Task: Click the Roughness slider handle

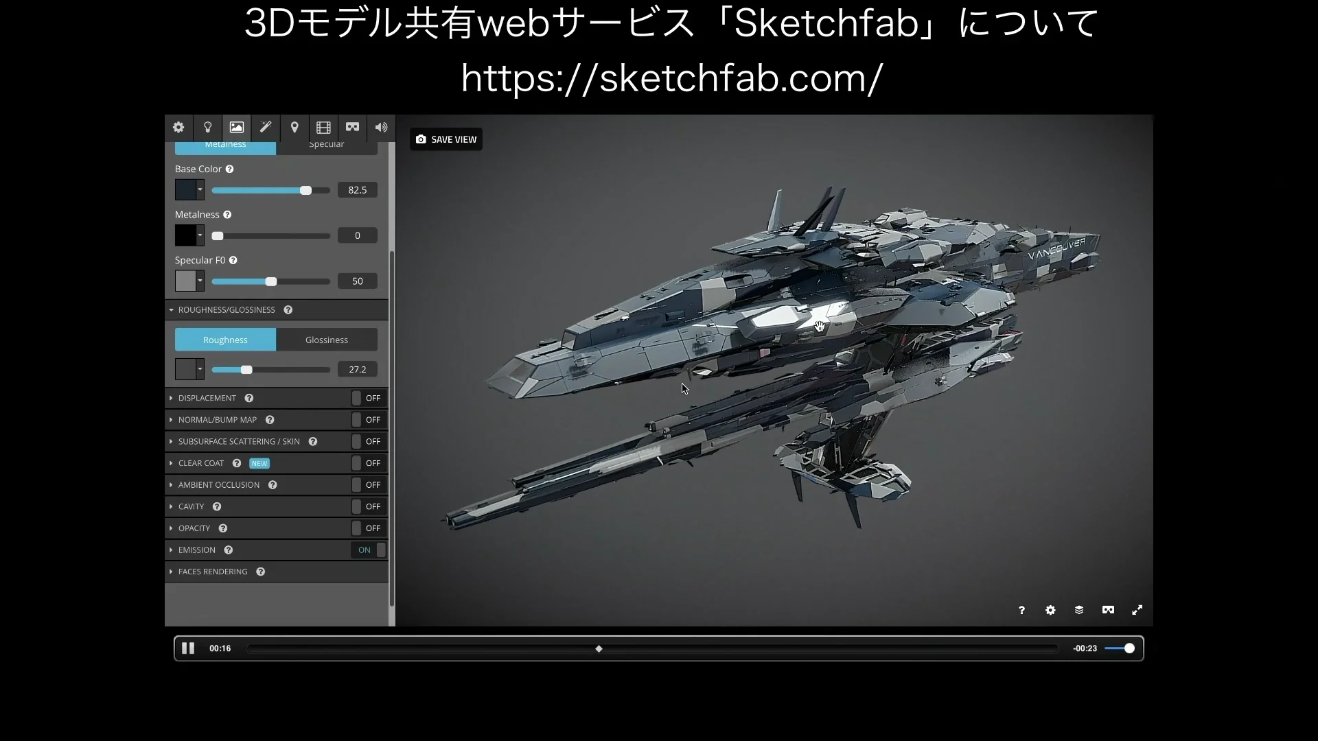Action: coord(246,370)
